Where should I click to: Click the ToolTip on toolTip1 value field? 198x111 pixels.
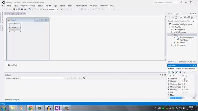click(187, 98)
